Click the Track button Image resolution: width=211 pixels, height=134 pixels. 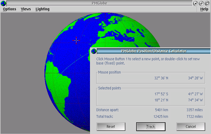151,127
